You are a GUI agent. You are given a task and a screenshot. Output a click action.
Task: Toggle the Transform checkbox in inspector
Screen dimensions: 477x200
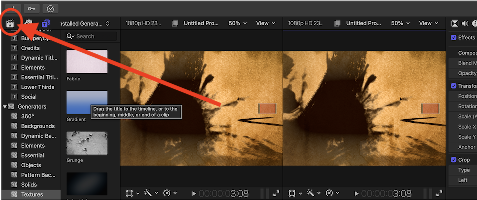(x=453, y=86)
